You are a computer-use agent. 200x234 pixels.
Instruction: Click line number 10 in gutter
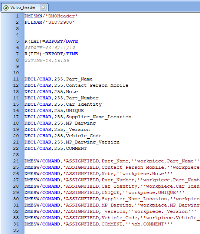point(16,73)
